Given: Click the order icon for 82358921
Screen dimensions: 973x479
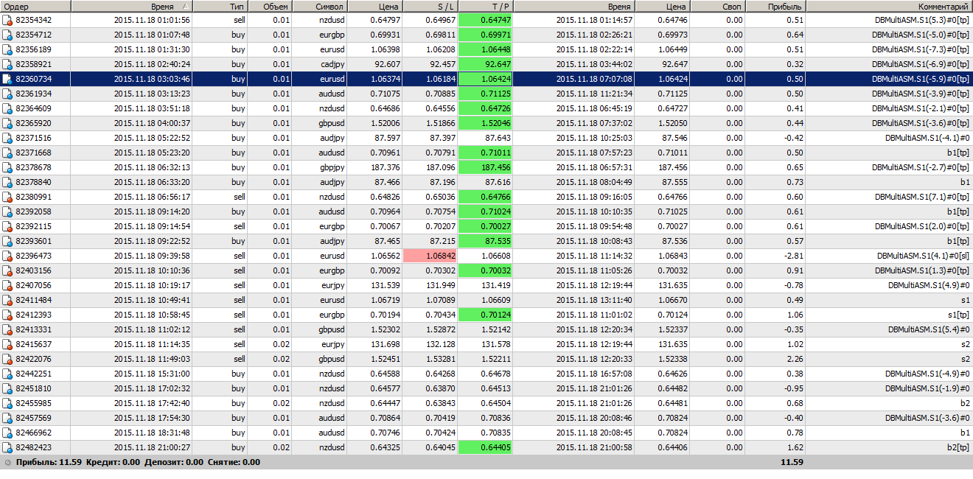Looking at the screenshot, I should tap(7, 64).
